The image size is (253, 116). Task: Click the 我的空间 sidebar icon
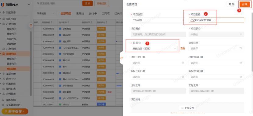[x=4, y=19]
